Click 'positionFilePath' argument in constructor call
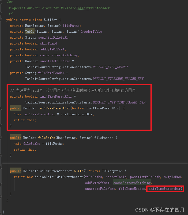The image size is (188, 215). (145, 177)
